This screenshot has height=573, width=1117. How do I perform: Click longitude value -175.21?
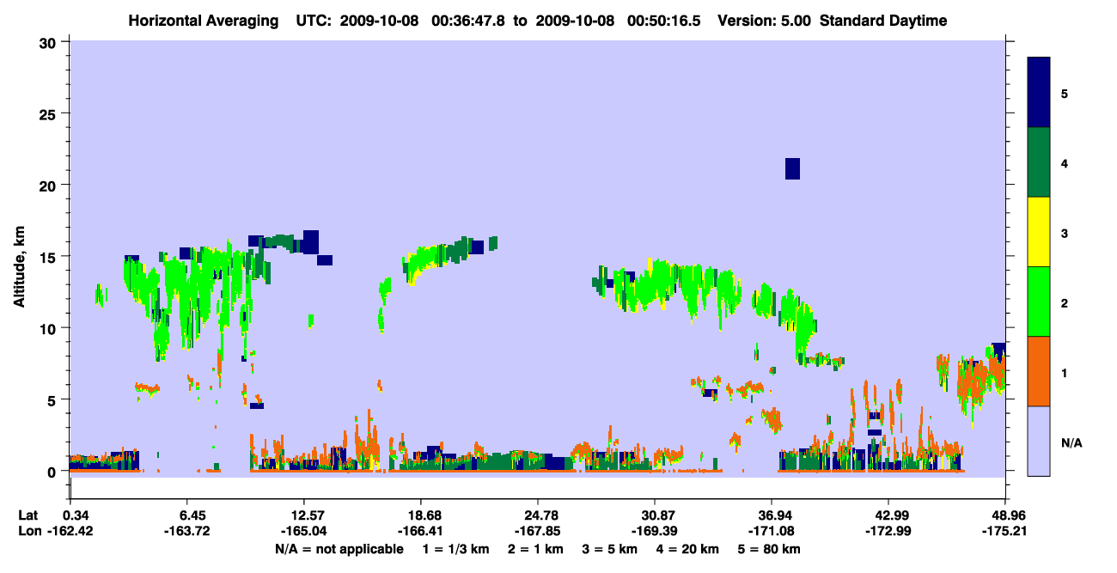(1004, 531)
